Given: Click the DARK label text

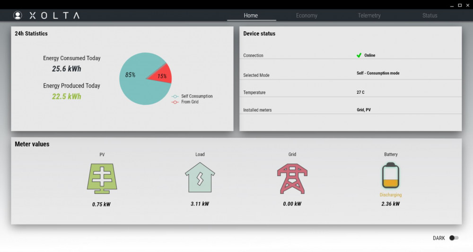Looking at the screenshot, I should 438,238.
